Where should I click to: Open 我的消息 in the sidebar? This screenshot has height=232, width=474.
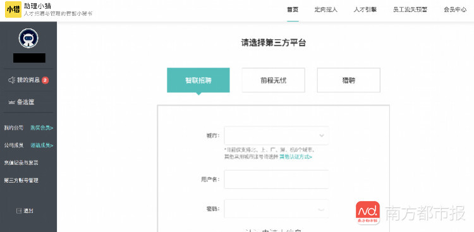click(x=28, y=80)
